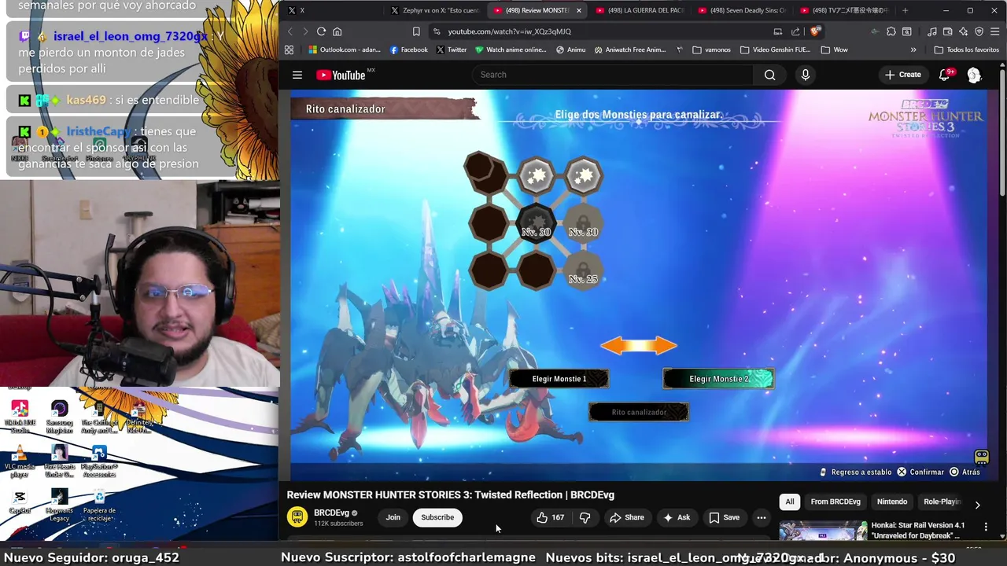Screen dimensions: 1007x566
Task: Open YouTube notifications bell
Action: click(x=945, y=75)
